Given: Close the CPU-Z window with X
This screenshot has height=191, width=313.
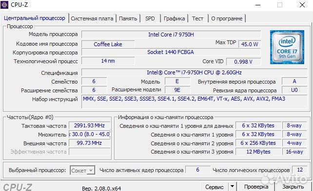Looking at the screenshot, I should 302,5.
